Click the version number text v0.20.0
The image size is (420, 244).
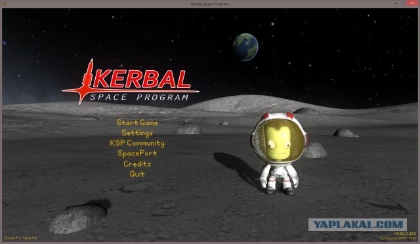[x=405, y=234]
